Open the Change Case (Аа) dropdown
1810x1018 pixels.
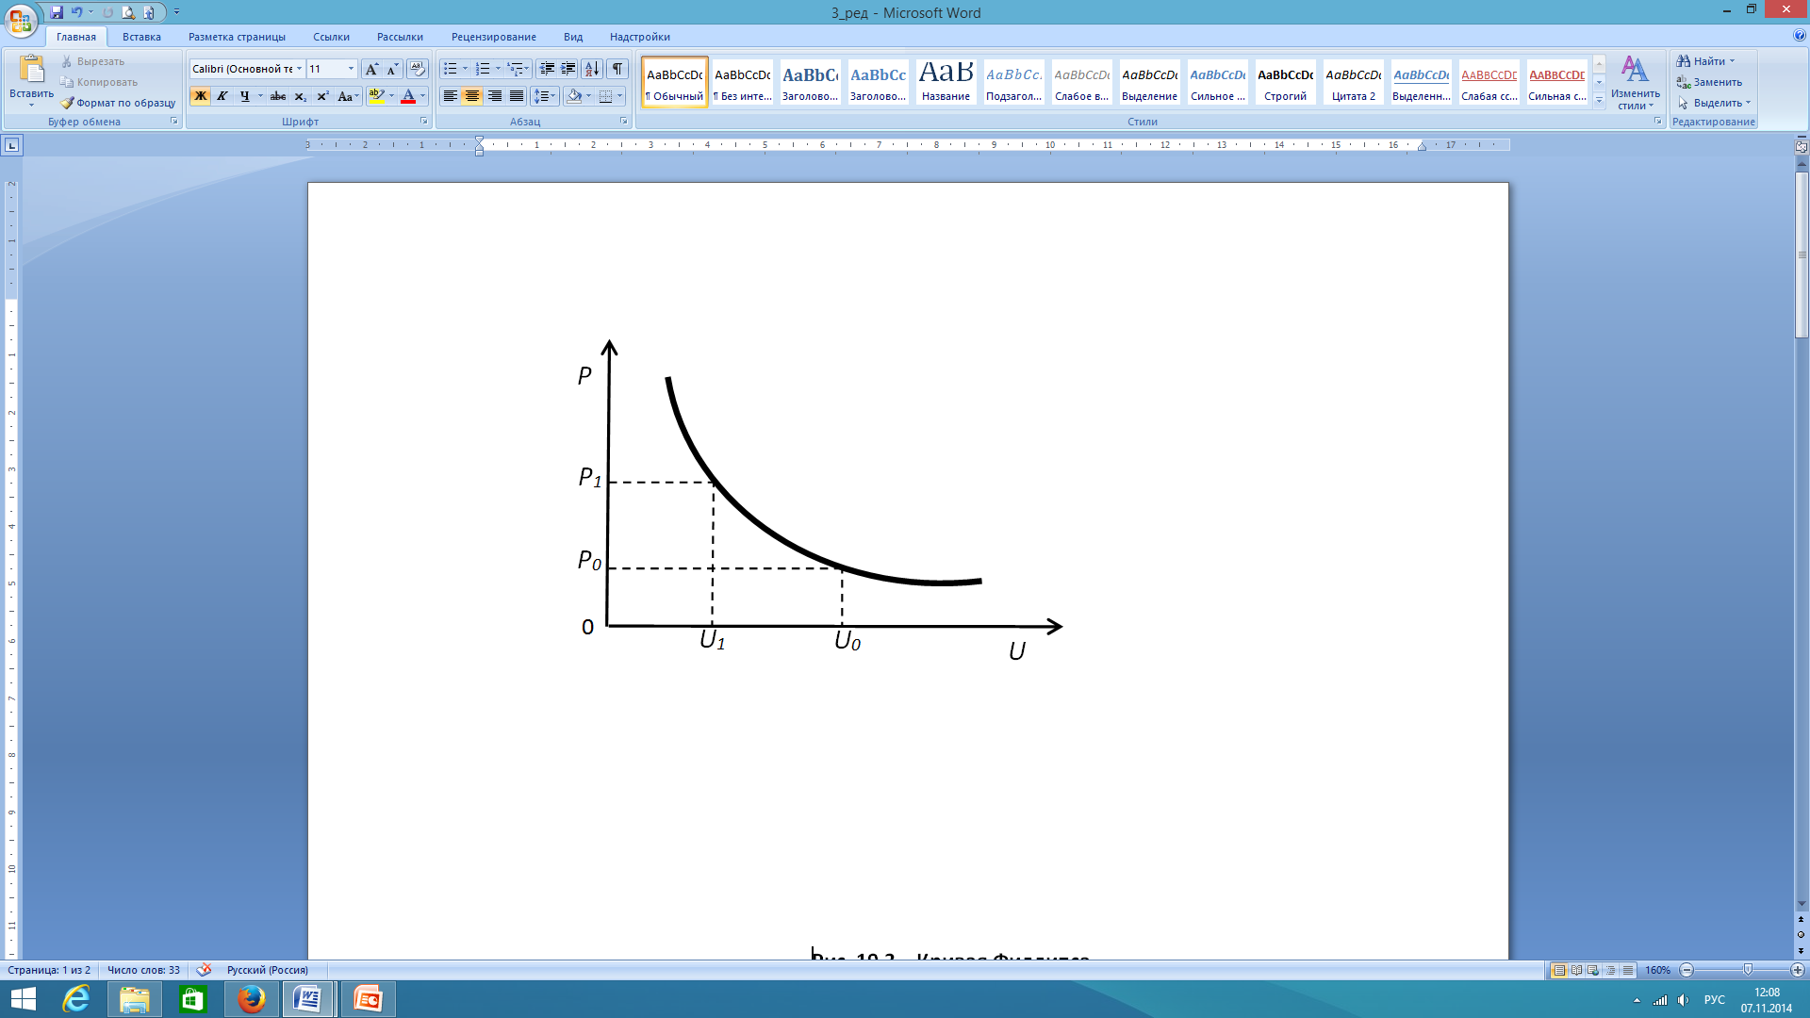pos(348,96)
